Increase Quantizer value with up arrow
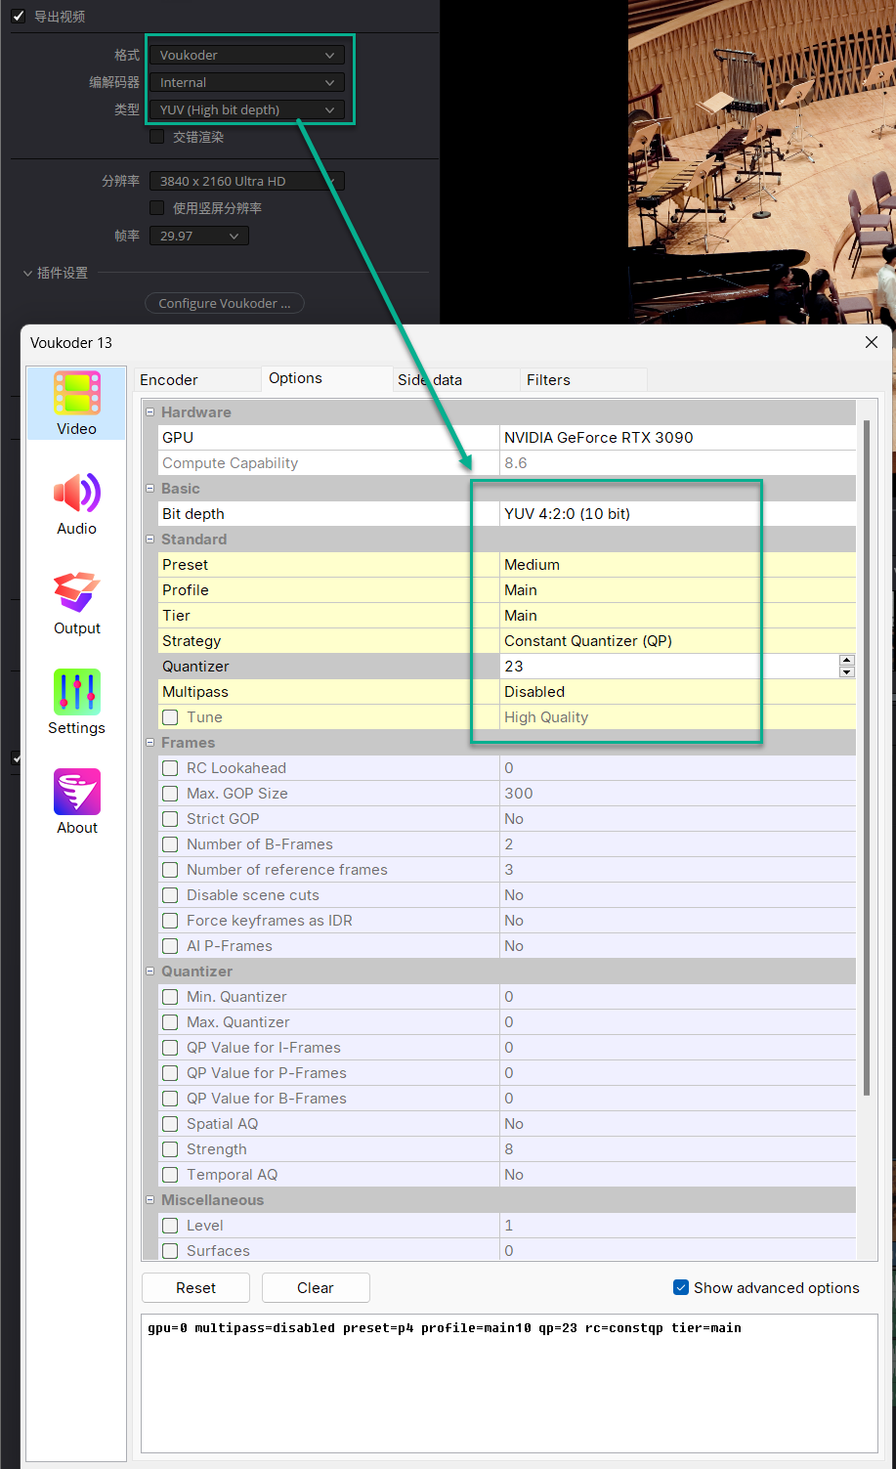Image resolution: width=896 pixels, height=1469 pixels. pos(847,661)
